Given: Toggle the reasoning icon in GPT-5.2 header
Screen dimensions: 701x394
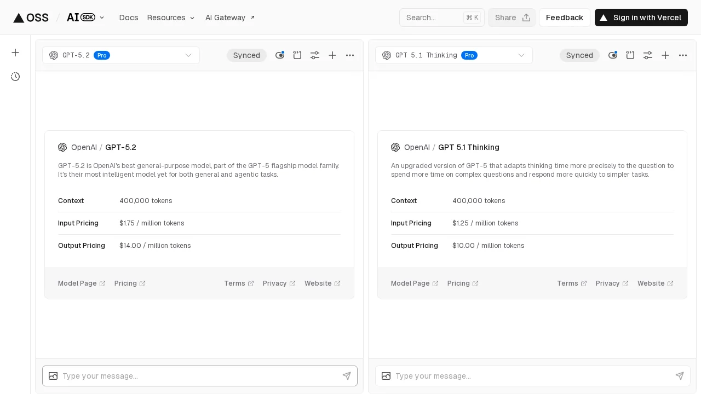Looking at the screenshot, I should (280, 55).
